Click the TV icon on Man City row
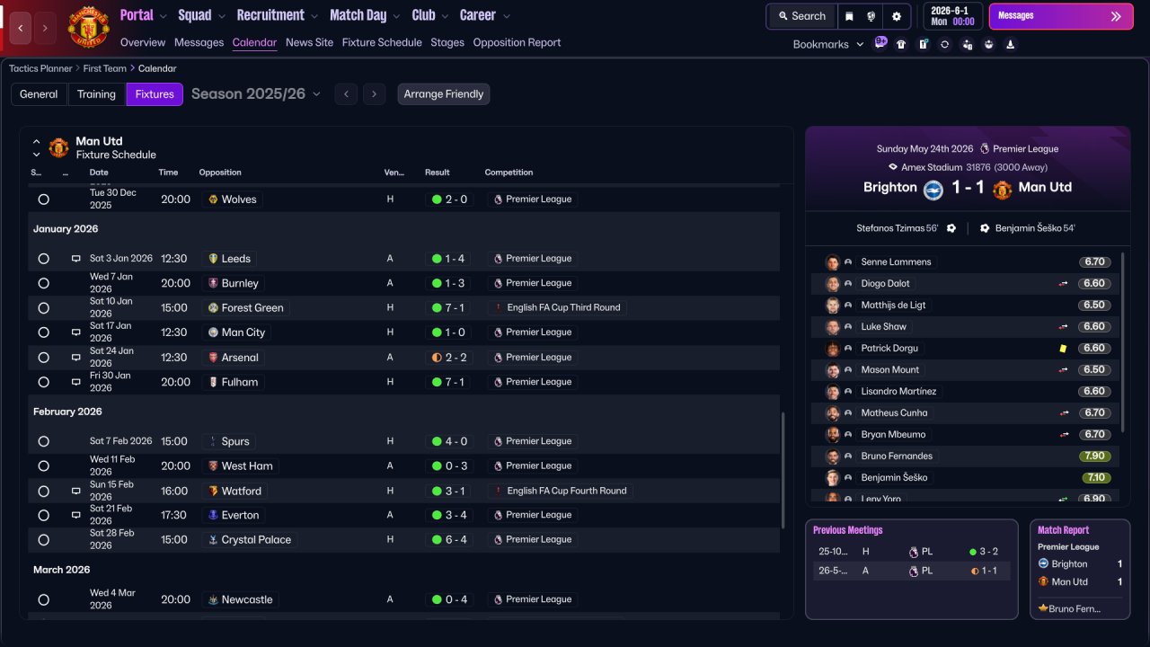 [x=76, y=332]
